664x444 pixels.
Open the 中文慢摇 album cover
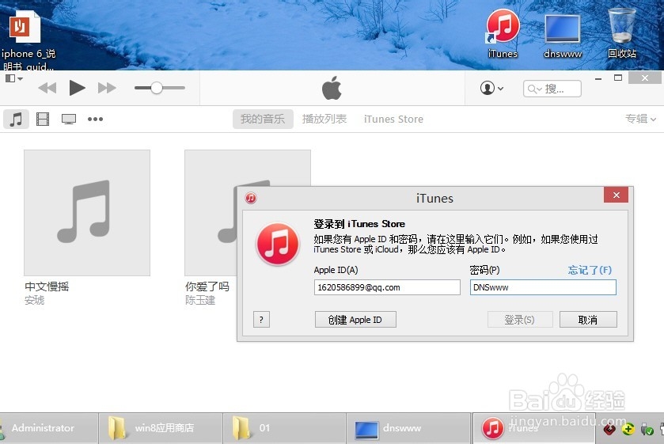click(x=87, y=213)
